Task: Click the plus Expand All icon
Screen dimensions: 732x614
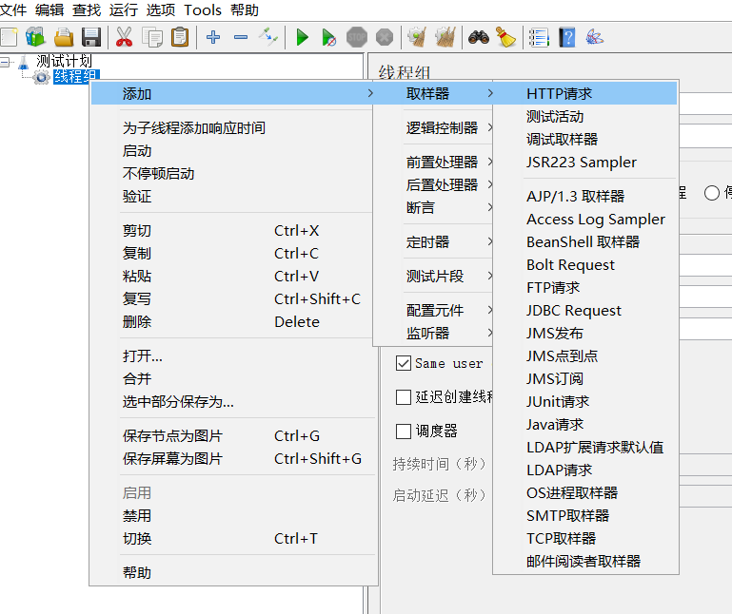Action: (x=213, y=37)
